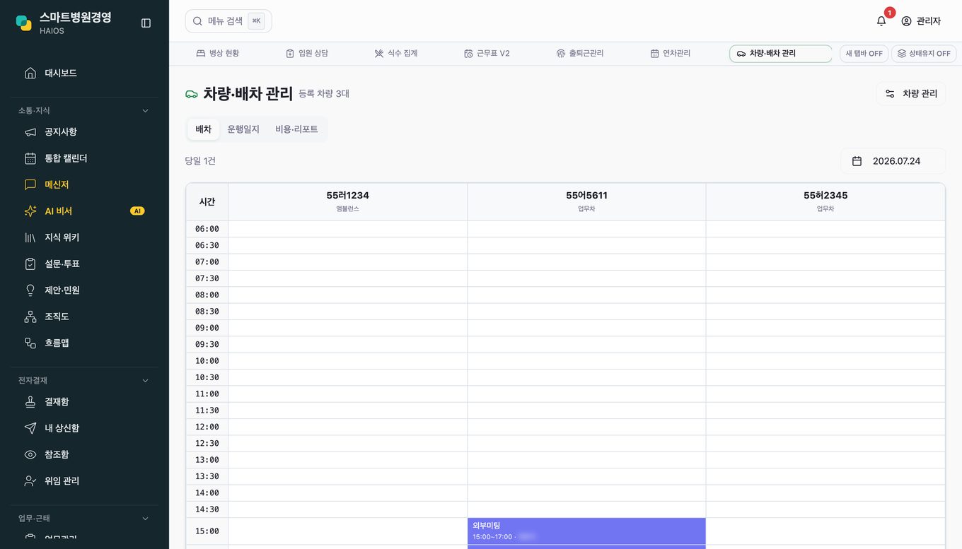The image size is (962, 549).
Task: Click the bed icon on 병상 현황 tab
Action: tap(200, 54)
